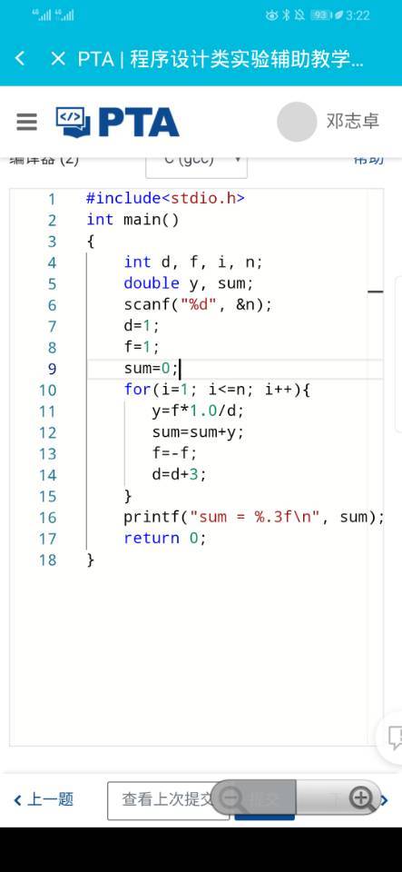Tap the return 0; line
Image resolution: width=402 pixels, height=872 pixels.
(x=165, y=539)
